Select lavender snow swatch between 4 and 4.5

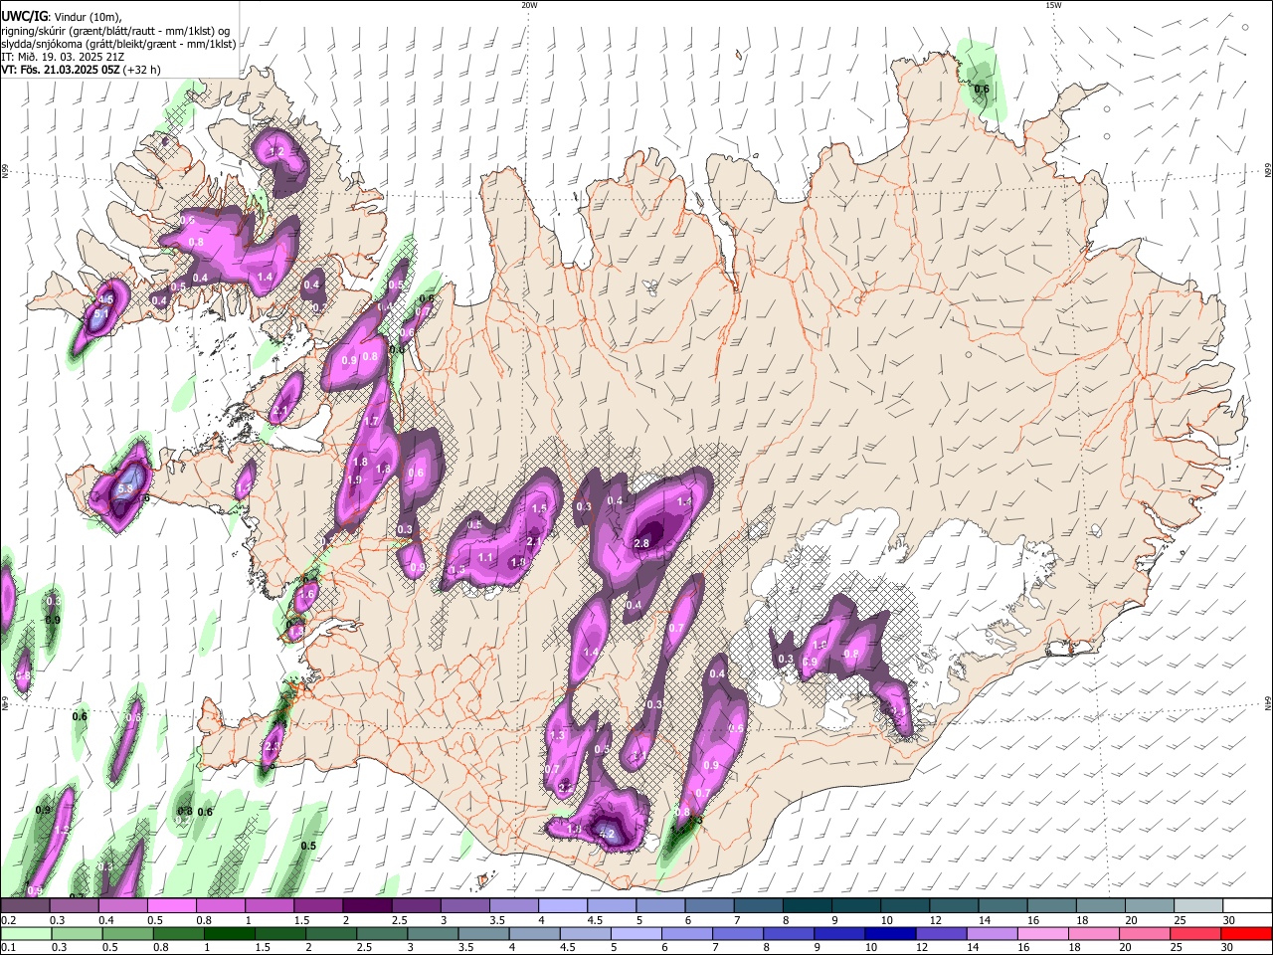coord(562,905)
